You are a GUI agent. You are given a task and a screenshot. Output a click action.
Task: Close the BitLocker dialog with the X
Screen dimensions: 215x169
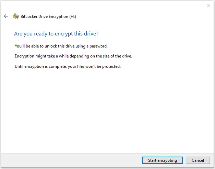[x=208, y=6]
